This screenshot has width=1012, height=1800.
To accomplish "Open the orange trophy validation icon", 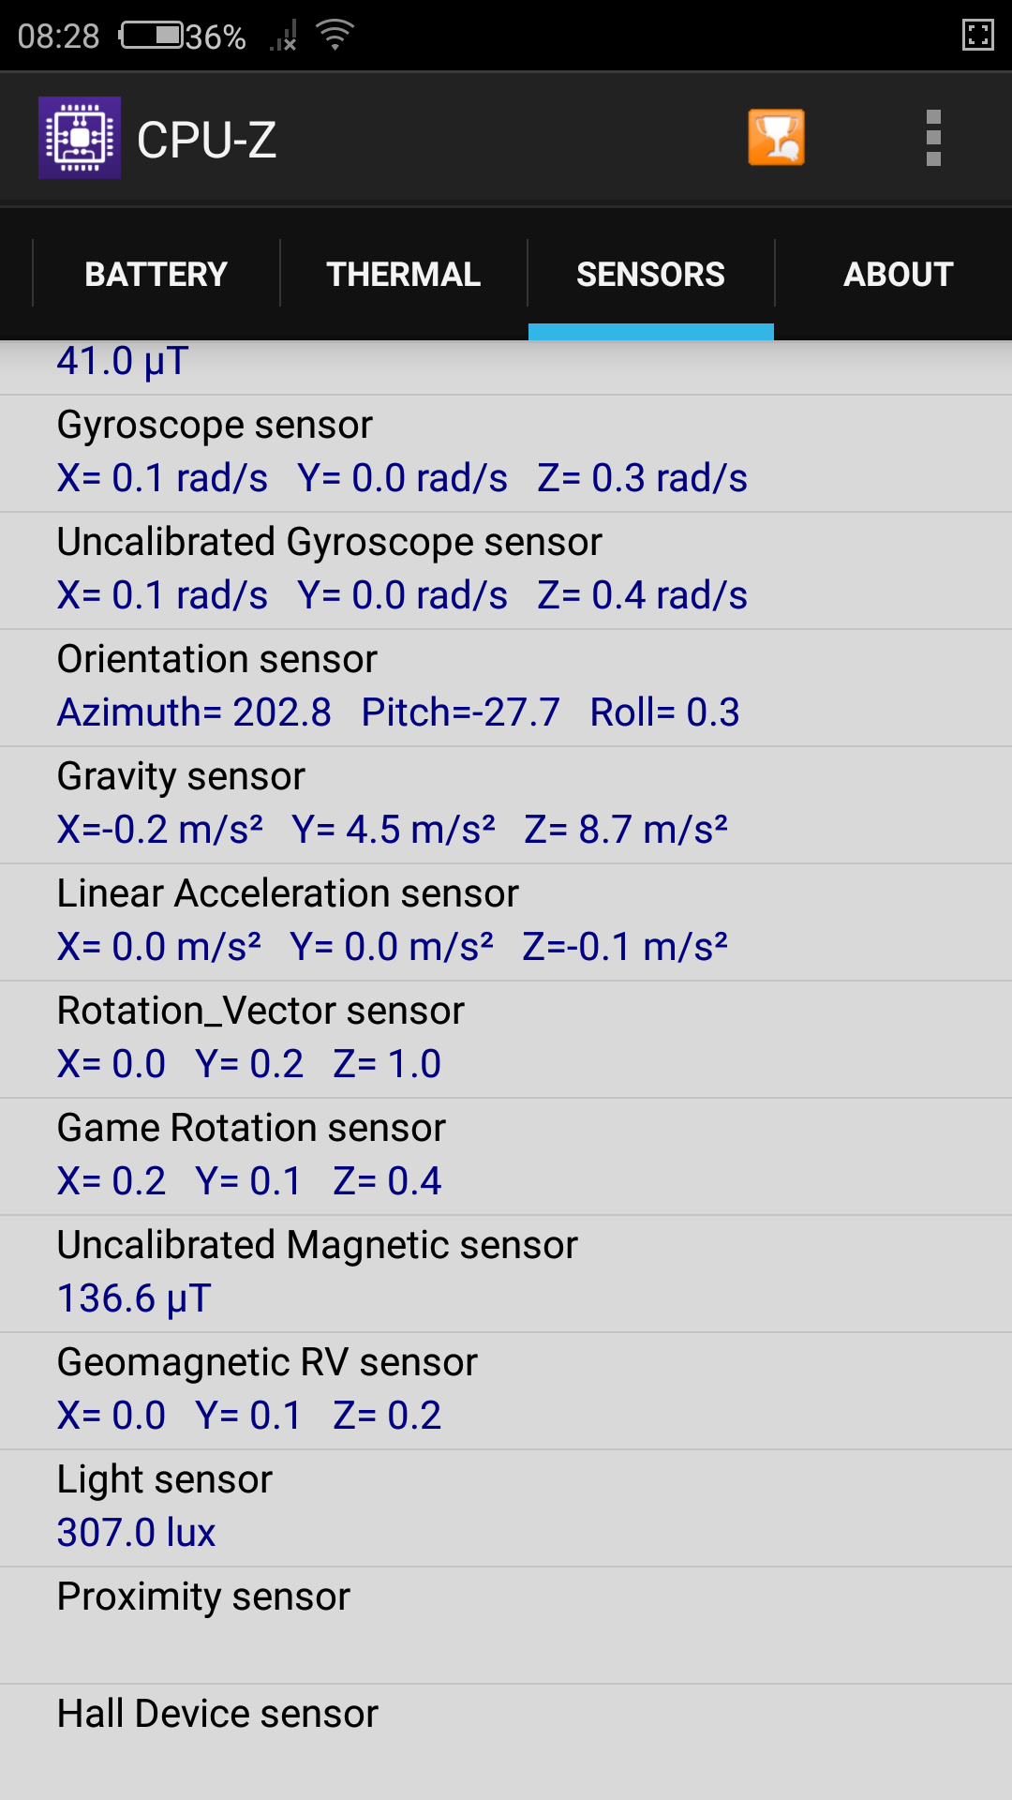I will [x=776, y=138].
